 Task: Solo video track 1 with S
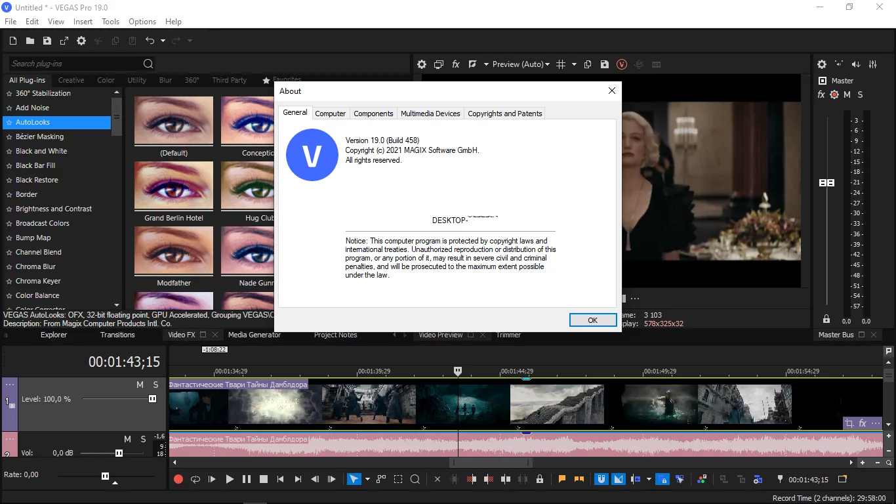pyautogui.click(x=155, y=385)
